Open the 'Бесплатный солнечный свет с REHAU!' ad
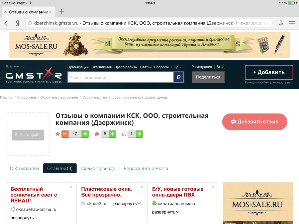 click(34, 195)
